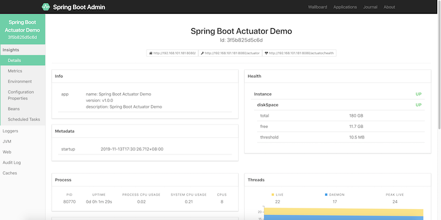The image size is (441, 220).
Task: Click the Spring Boot Admin pulse logo icon
Action: tap(46, 7)
